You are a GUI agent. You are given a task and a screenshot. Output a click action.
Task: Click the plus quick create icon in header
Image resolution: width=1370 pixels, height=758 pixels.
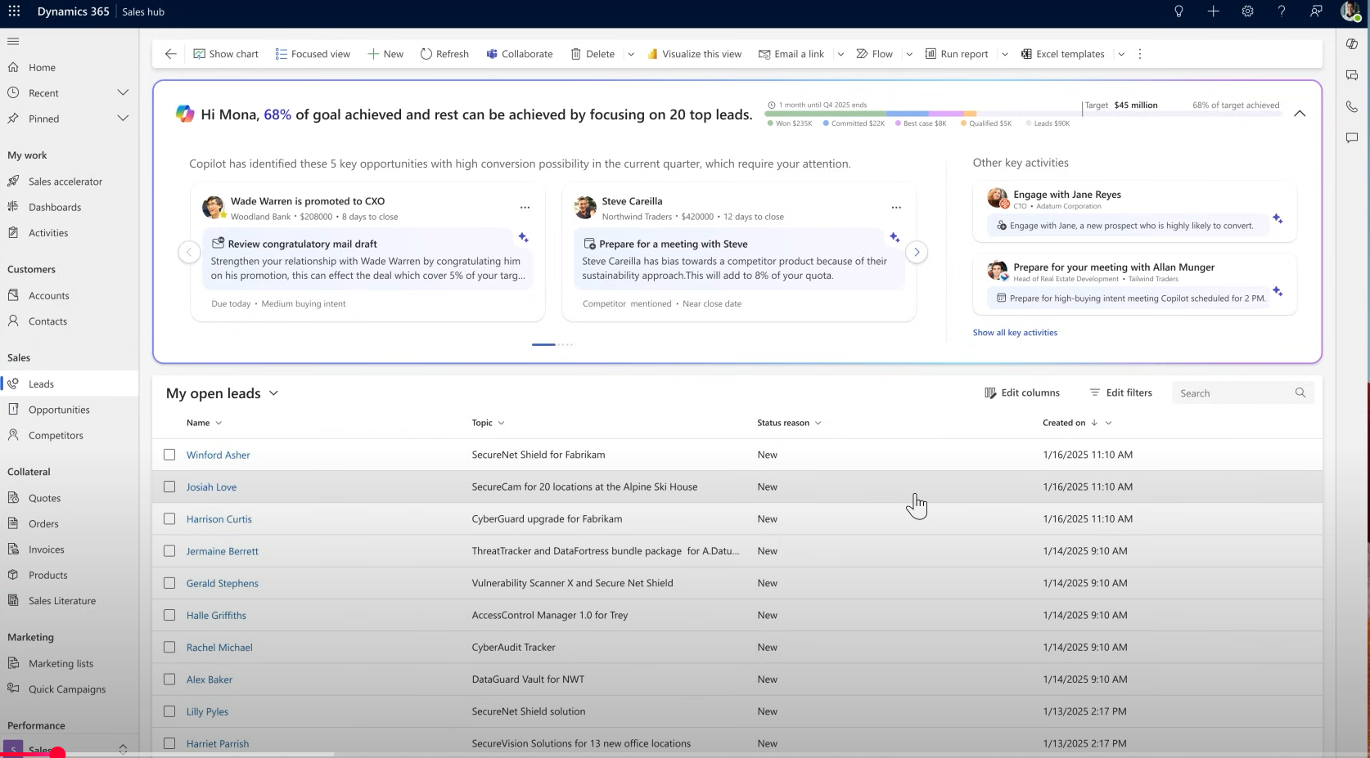(x=1213, y=11)
